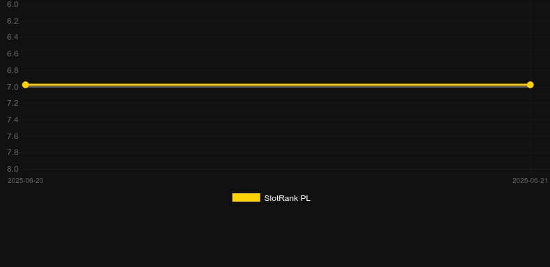
Task: Click the 6.2 y-axis label
Action: (13, 21)
